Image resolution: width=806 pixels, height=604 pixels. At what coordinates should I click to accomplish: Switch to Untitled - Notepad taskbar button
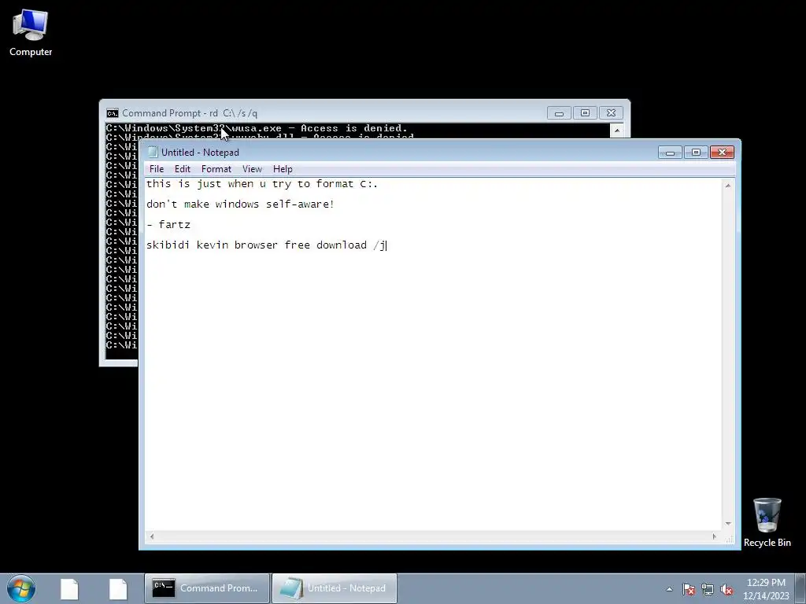coord(334,588)
